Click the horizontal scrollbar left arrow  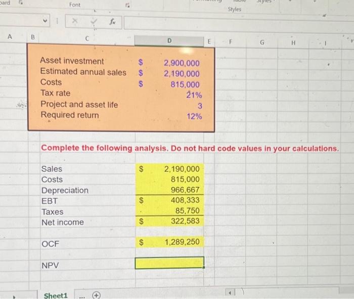pos(230,293)
